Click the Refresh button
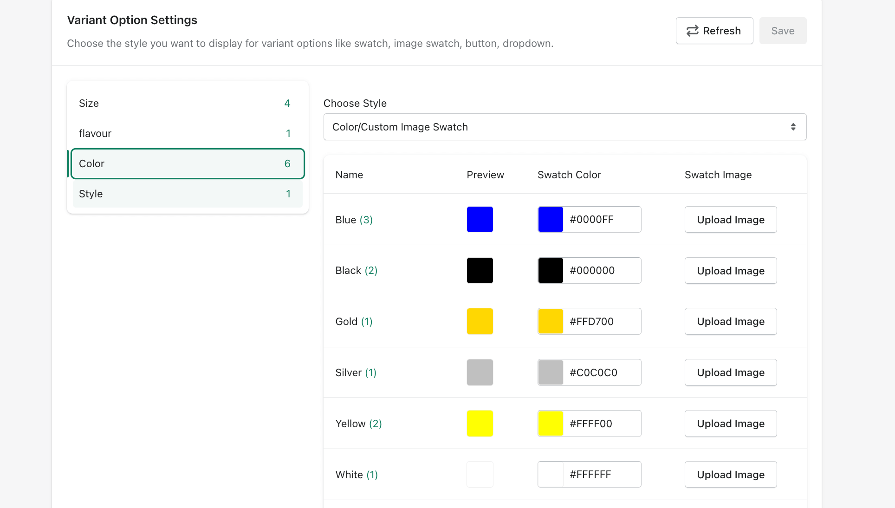This screenshot has width=895, height=508. [714, 31]
